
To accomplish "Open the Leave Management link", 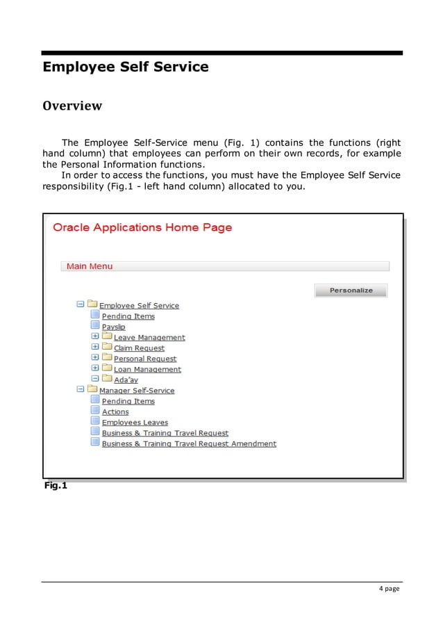I will [149, 338].
